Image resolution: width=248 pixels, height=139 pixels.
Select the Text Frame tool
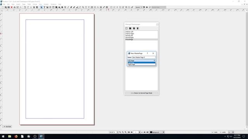click(45, 7)
